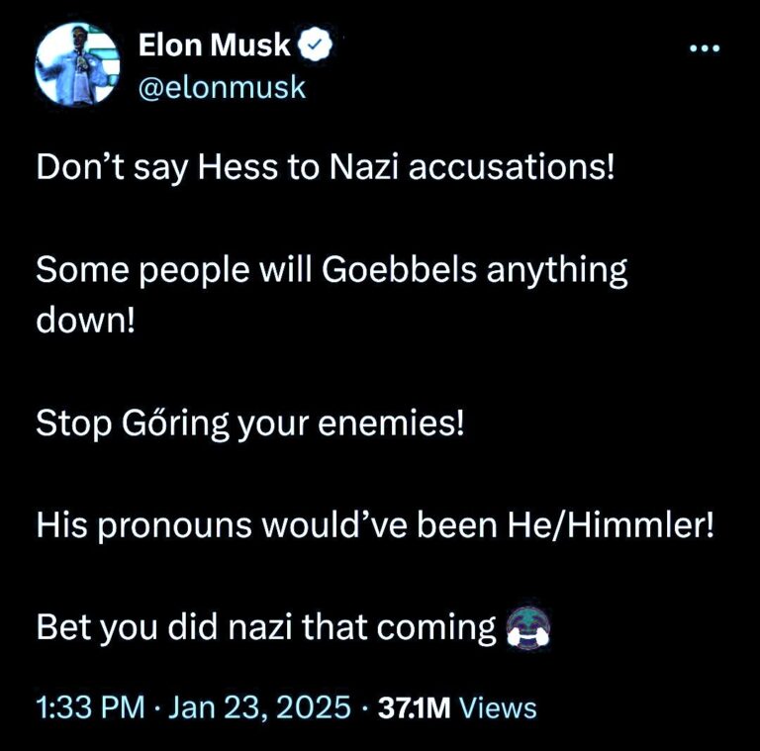The image size is (760, 751).
Task: Open the profile avatar picture
Action: [77, 63]
